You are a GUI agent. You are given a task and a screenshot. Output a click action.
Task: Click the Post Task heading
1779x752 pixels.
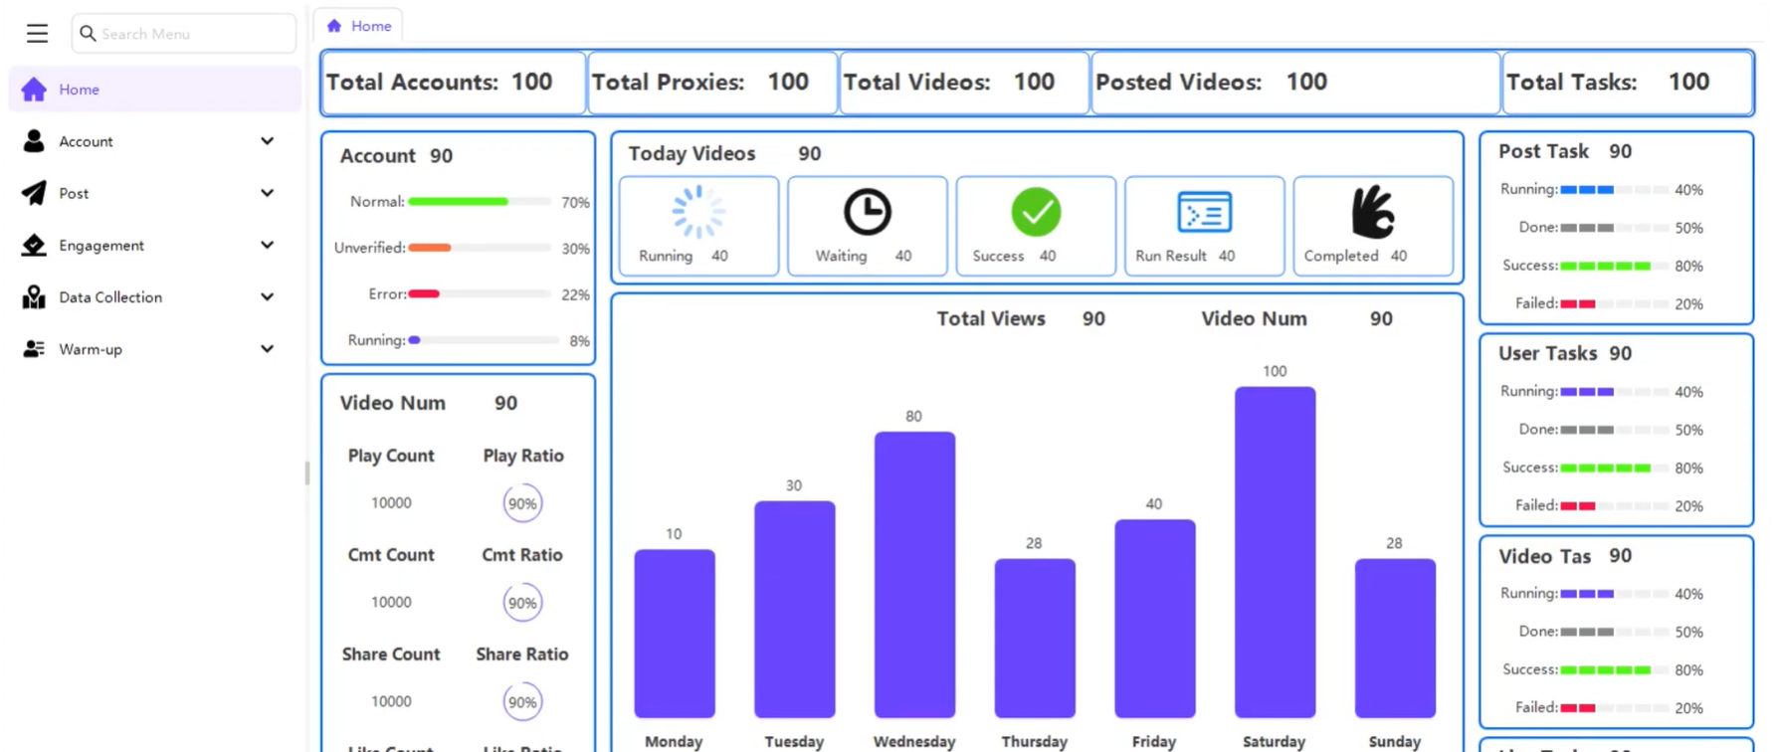click(x=1543, y=151)
